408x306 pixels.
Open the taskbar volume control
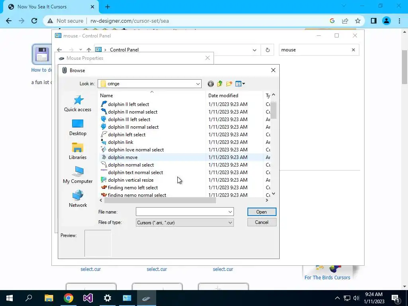pyautogui.click(x=356, y=298)
